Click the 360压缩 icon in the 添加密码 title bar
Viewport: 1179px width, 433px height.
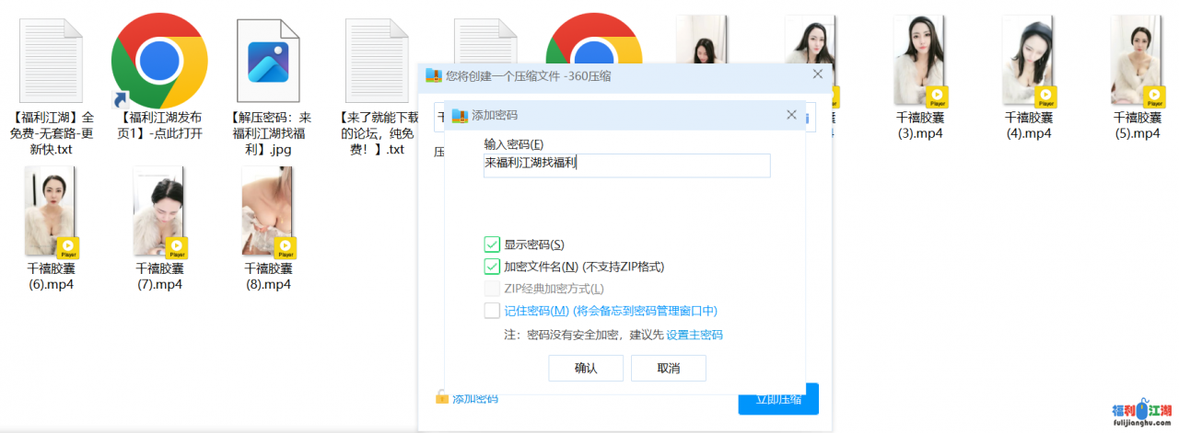(x=460, y=116)
